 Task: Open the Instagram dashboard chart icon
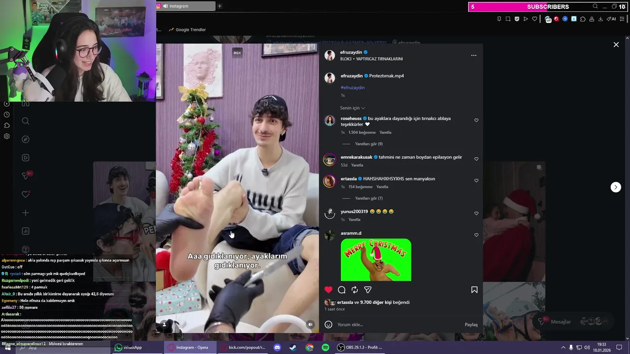tap(26, 231)
